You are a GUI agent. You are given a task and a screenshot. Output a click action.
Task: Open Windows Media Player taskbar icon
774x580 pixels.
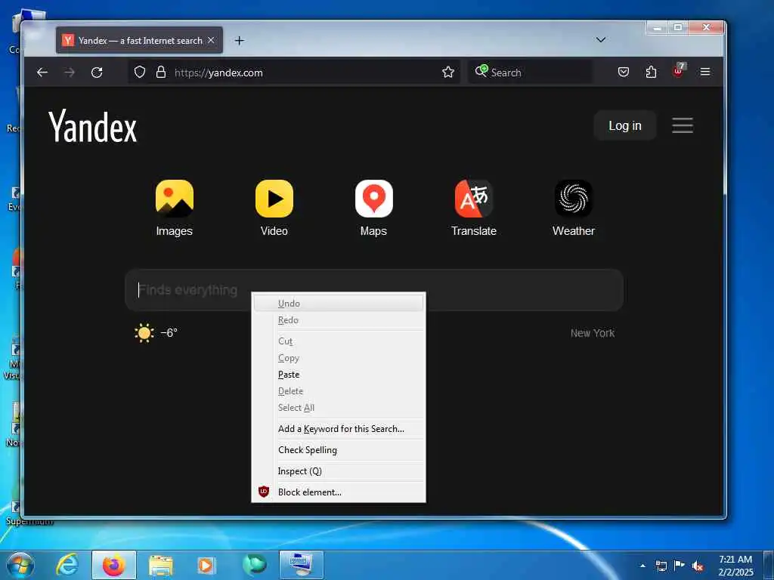[206, 565]
